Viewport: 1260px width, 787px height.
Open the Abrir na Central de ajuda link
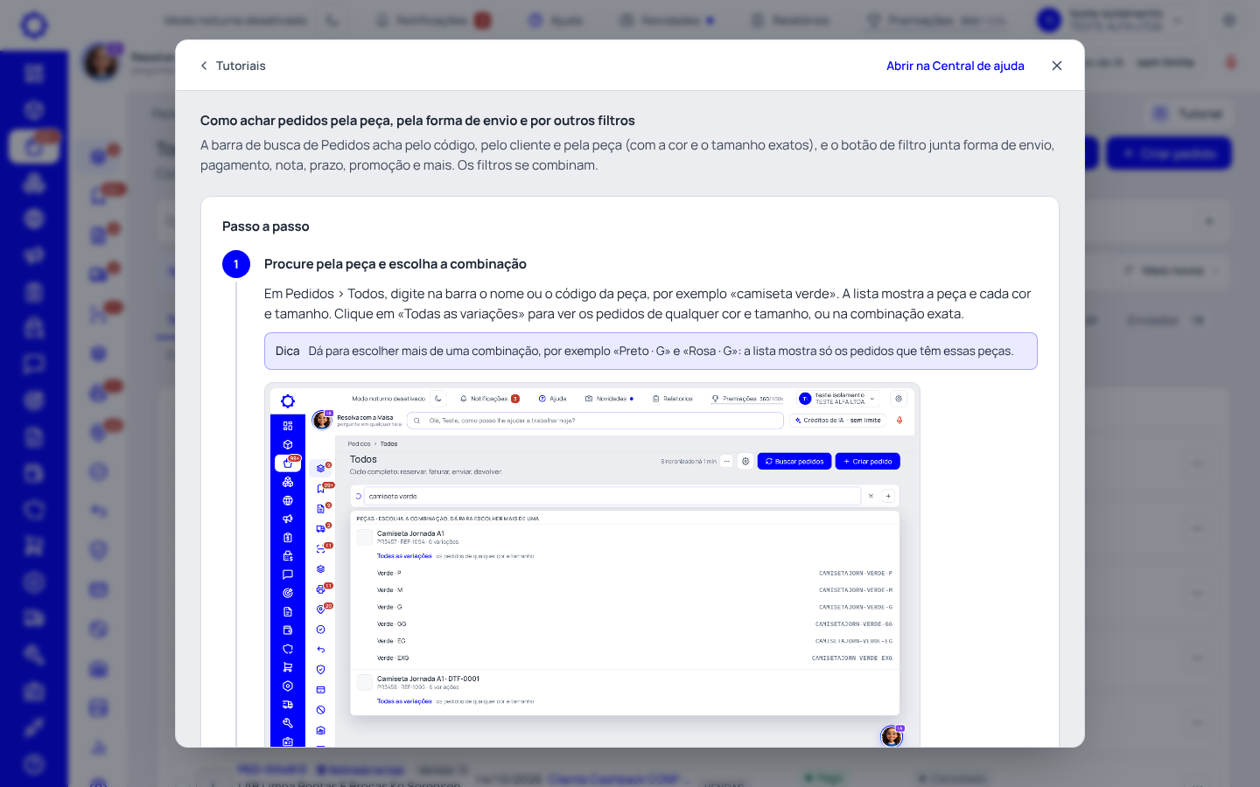(x=955, y=66)
